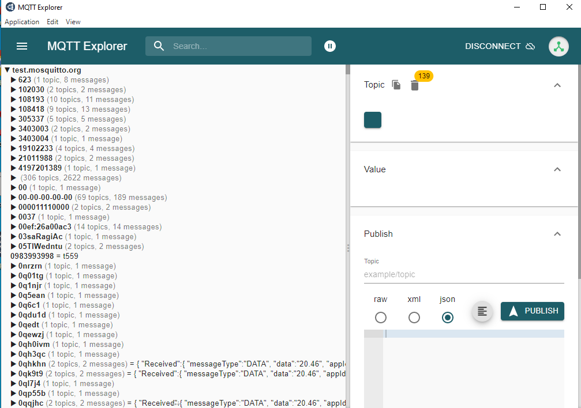Expand the 623 topic node

(13, 80)
